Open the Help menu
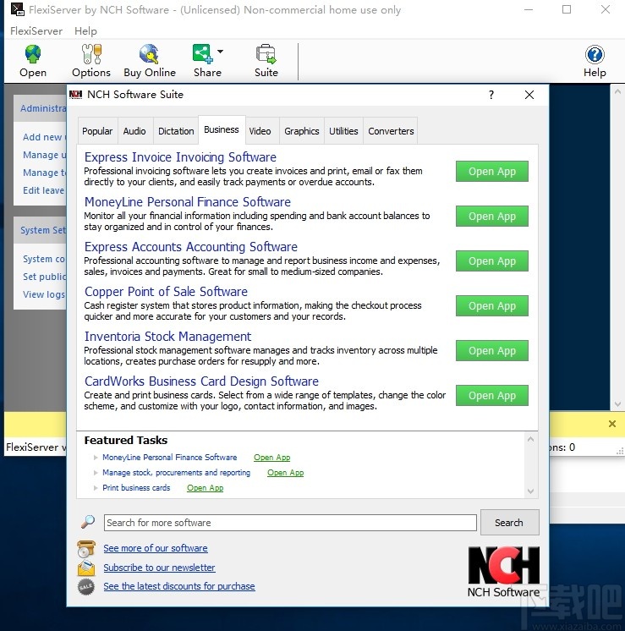625x631 pixels. click(85, 31)
